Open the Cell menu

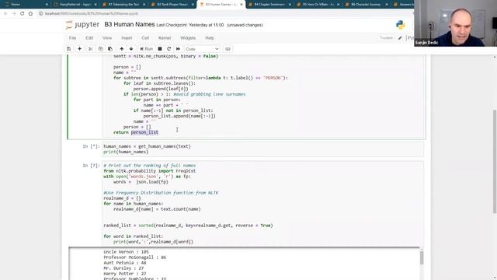[x=145, y=38]
